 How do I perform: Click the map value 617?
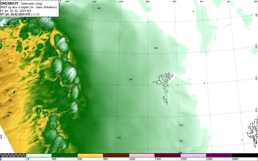29,39
